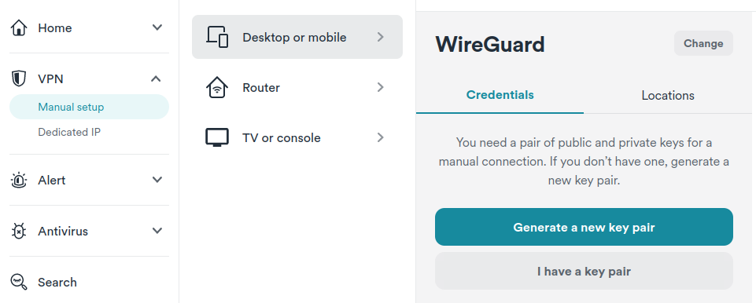Choose I have a key pair

tap(584, 272)
